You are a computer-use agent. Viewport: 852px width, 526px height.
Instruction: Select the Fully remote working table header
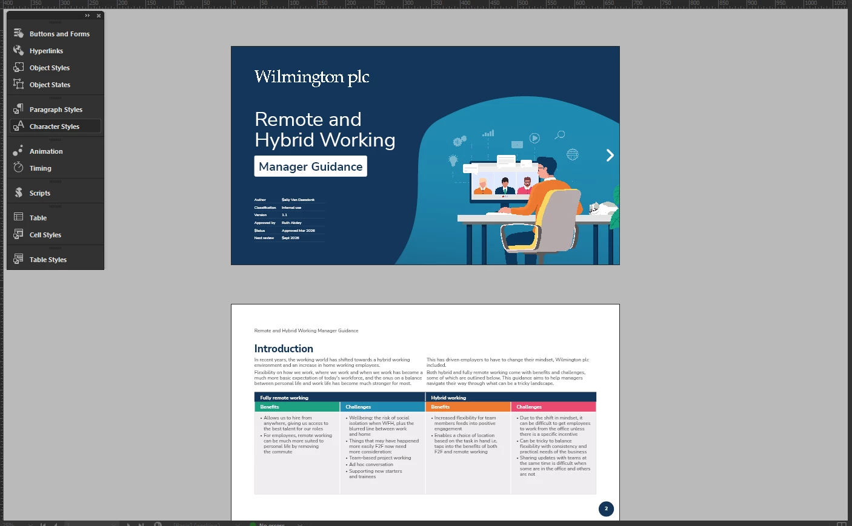339,398
